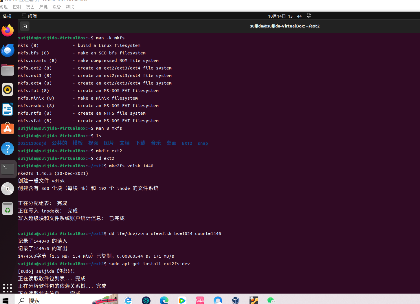
Task: Open the blue Q browser taskbar icon
Action: (x=218, y=300)
